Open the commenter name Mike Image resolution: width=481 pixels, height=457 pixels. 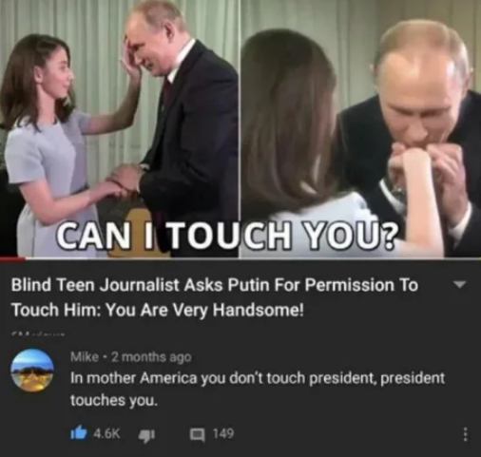(85, 357)
